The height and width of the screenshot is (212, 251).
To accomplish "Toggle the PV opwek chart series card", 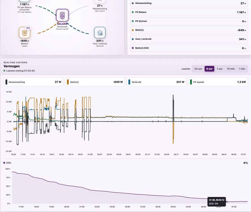I will (x=218, y=82).
